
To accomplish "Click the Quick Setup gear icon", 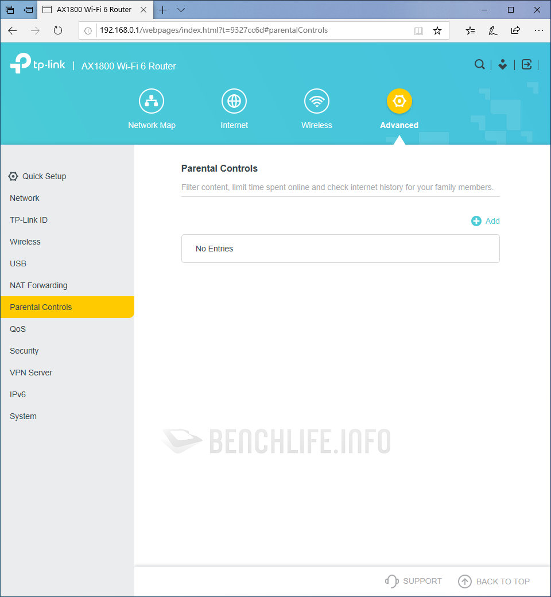I will click(13, 176).
